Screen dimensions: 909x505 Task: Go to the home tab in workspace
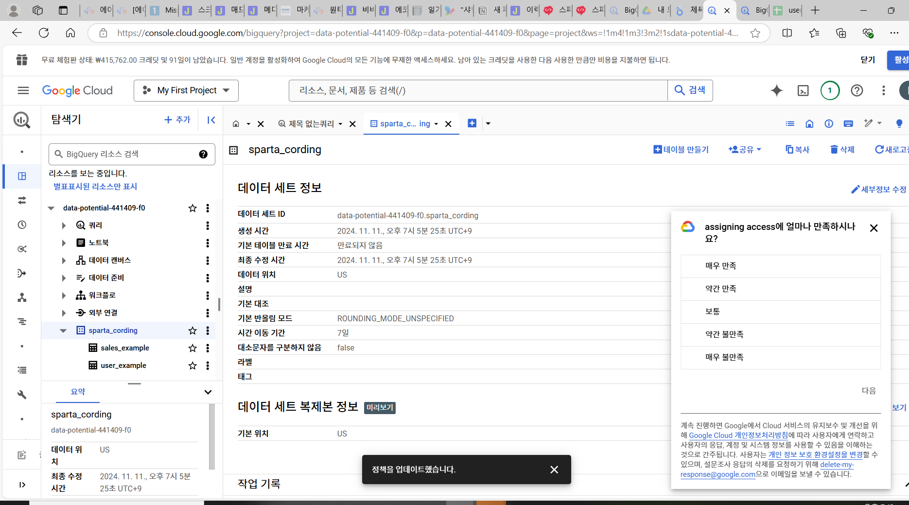point(236,124)
